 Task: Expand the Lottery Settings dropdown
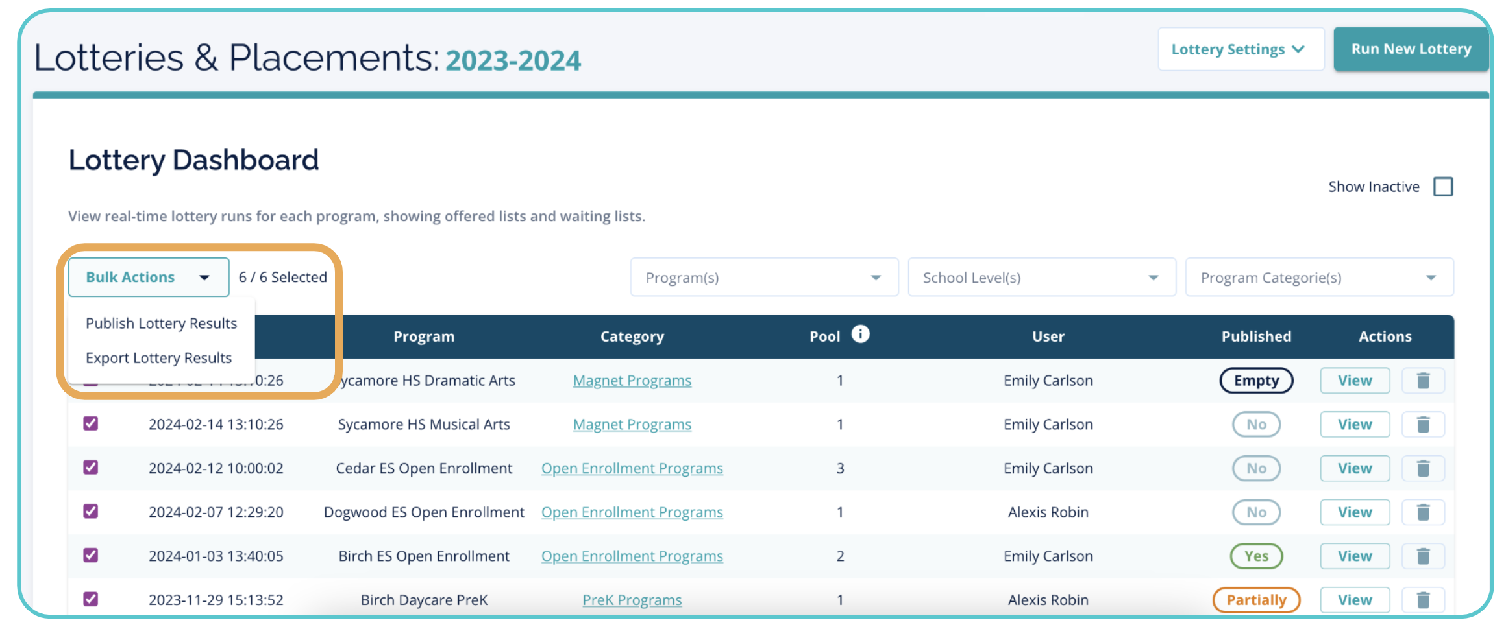(1241, 49)
